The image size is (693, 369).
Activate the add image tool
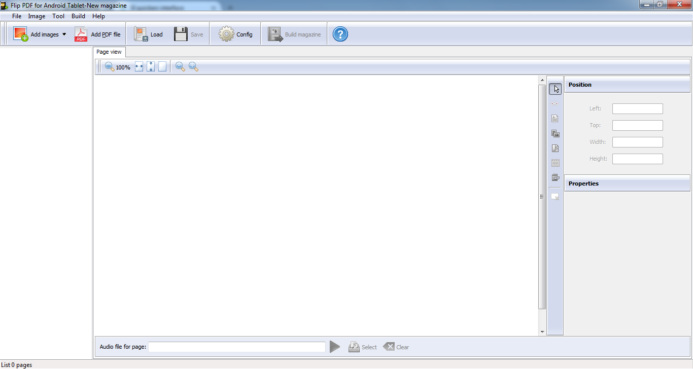point(555,133)
